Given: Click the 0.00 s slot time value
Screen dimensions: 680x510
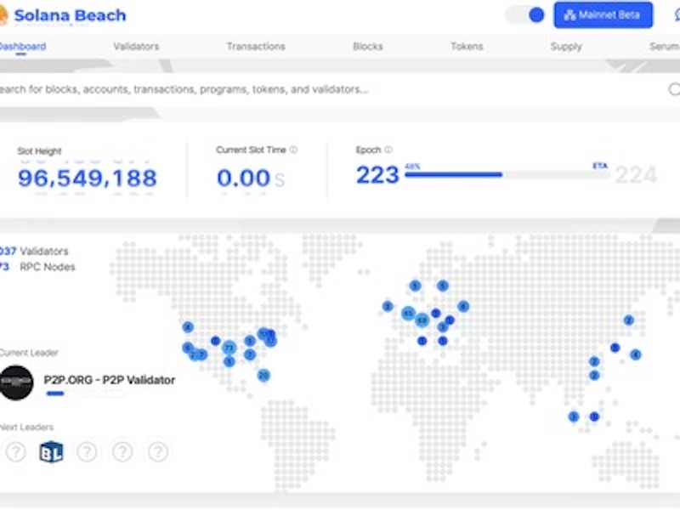Looking at the screenshot, I should point(251,178).
